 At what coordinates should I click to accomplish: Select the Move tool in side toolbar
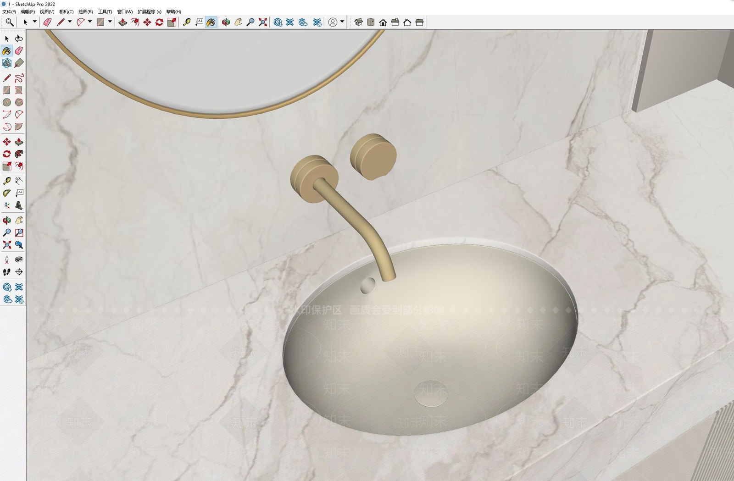tap(7, 142)
